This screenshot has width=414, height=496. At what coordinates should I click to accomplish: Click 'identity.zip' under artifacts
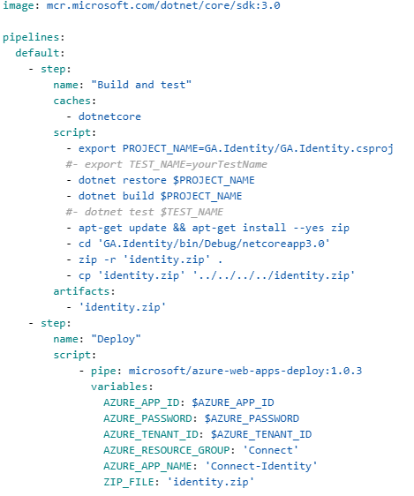coord(122,307)
